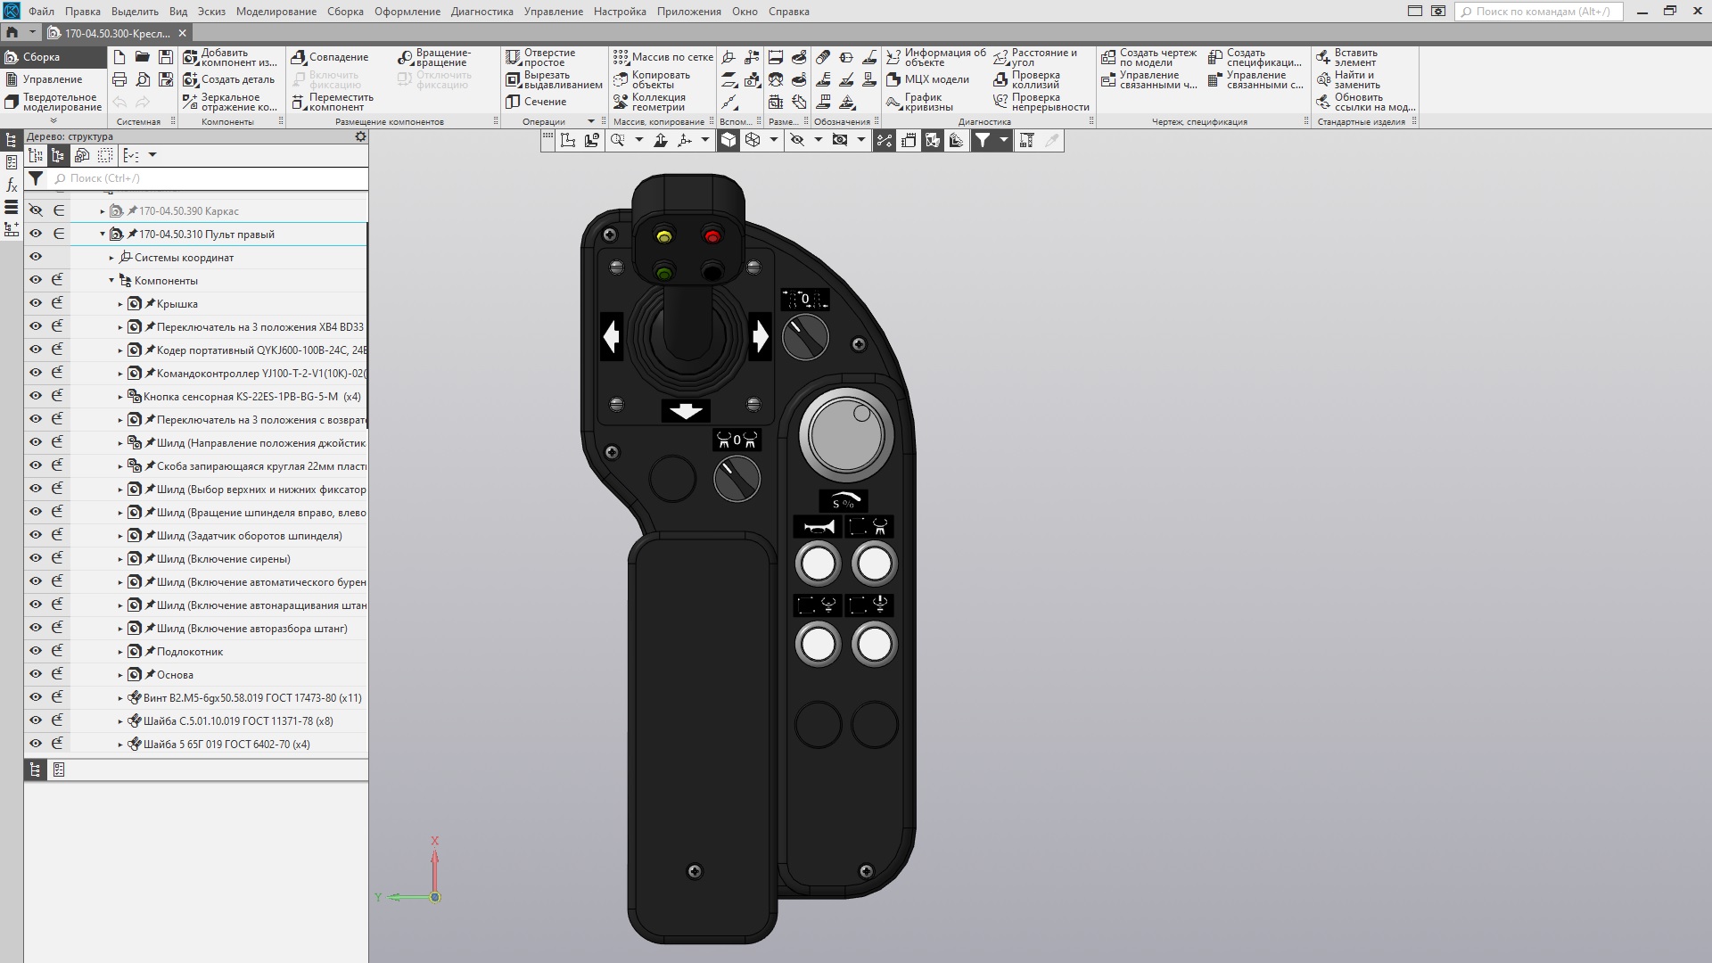This screenshot has width=1712, height=963.
Task: Open the Моделирование menu
Action: (276, 12)
